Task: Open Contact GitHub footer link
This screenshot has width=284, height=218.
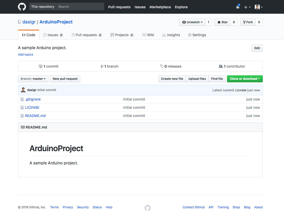Action: [194, 207]
